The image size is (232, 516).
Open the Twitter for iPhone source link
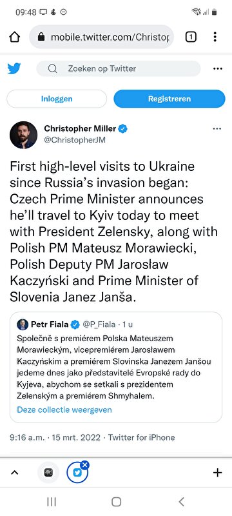click(x=141, y=437)
